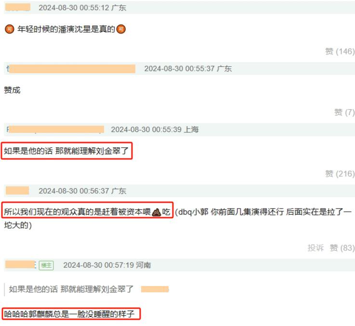Like the 赞成 comment showing 赞 (7)
The image size is (355, 326).
[x=344, y=112]
